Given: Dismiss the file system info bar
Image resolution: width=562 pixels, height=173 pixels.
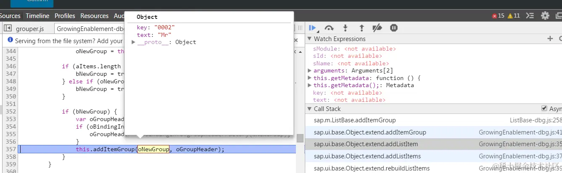Looking at the screenshot, I should tap(296, 40).
